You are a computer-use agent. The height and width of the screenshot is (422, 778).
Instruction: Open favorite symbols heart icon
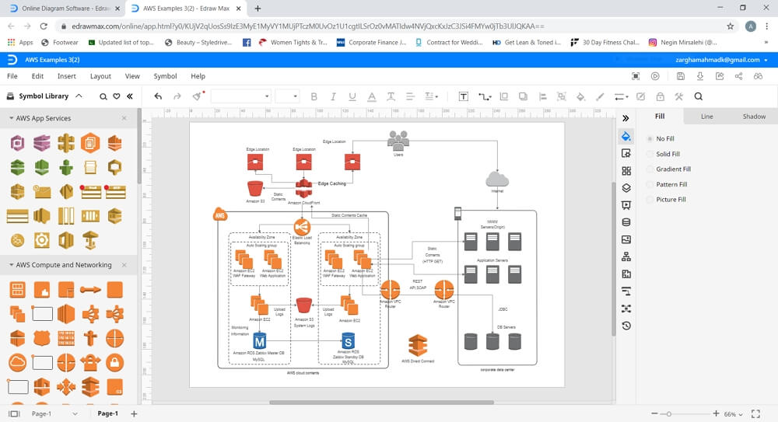117,96
